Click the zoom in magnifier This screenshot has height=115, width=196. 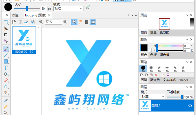point(65,22)
